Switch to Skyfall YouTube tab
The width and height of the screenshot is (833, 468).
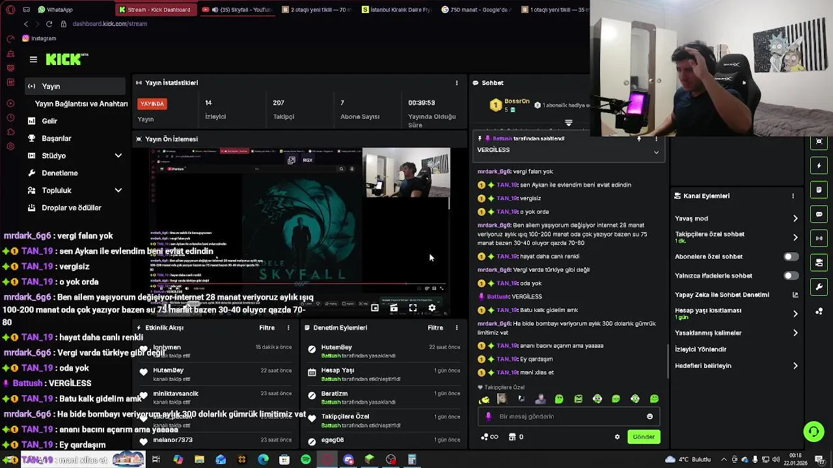point(238,10)
